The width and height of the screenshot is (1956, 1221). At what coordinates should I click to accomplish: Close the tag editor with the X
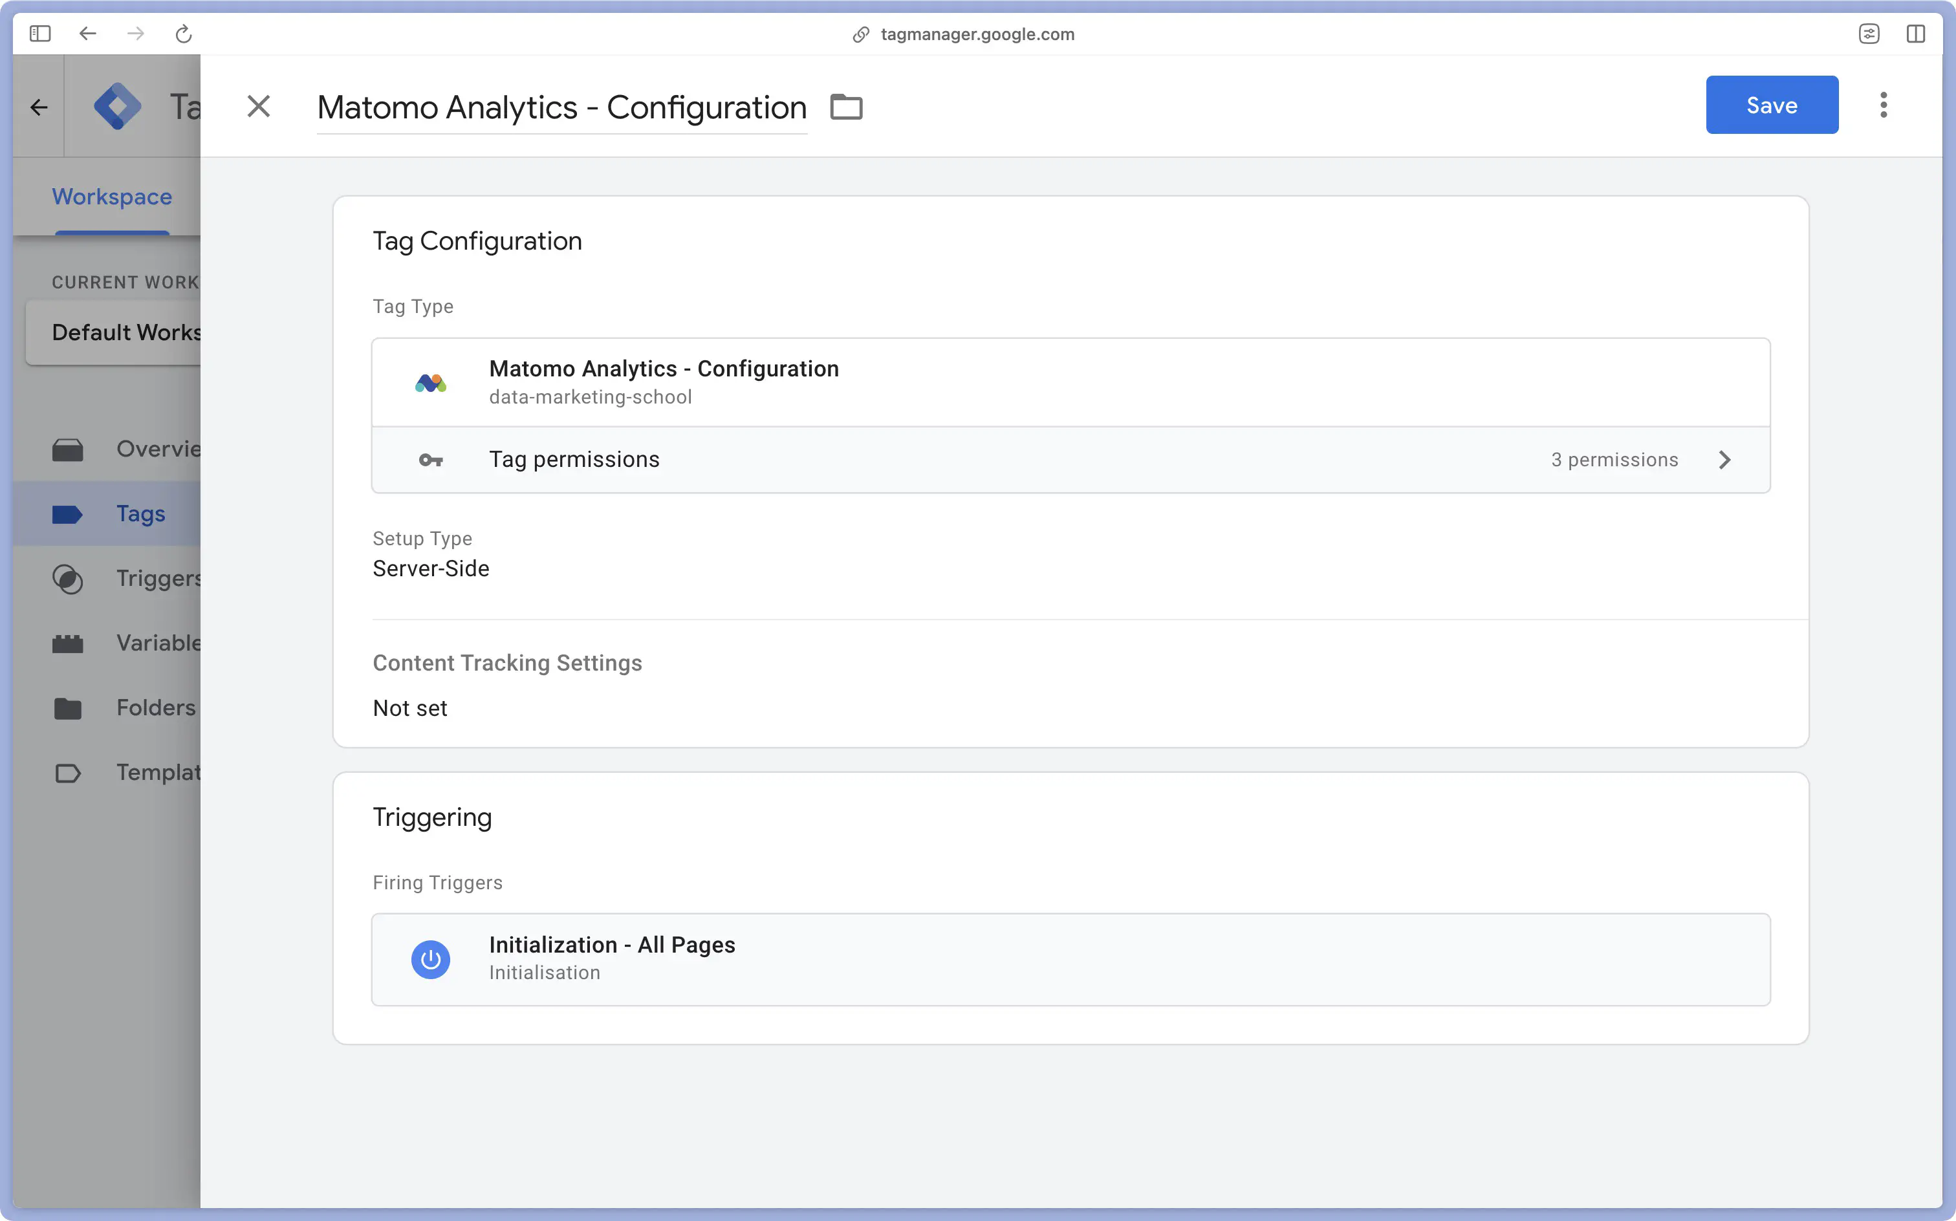[x=259, y=106]
